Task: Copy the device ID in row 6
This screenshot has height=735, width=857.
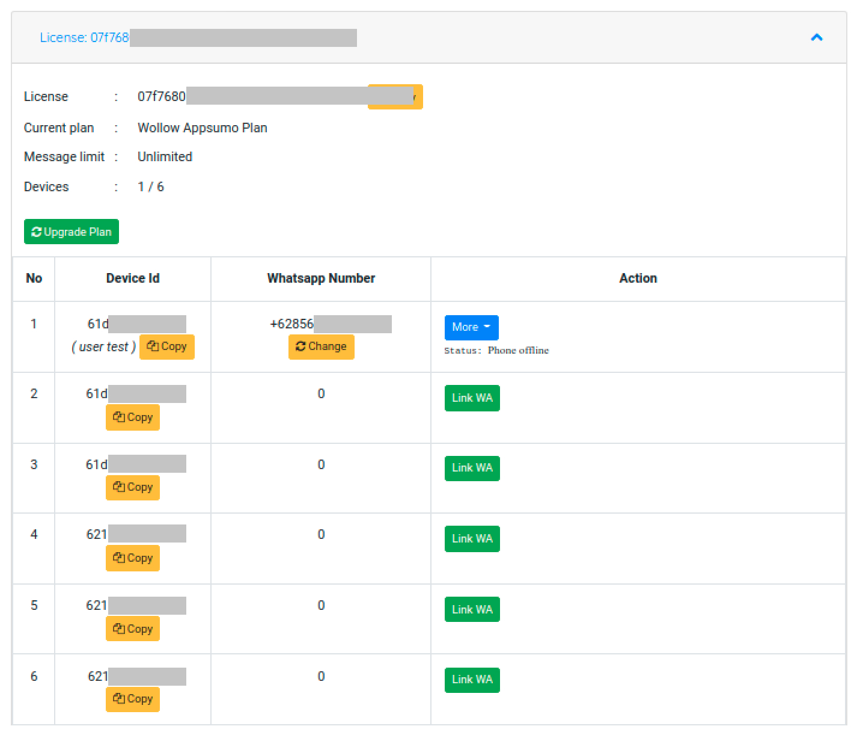Action: [x=133, y=699]
